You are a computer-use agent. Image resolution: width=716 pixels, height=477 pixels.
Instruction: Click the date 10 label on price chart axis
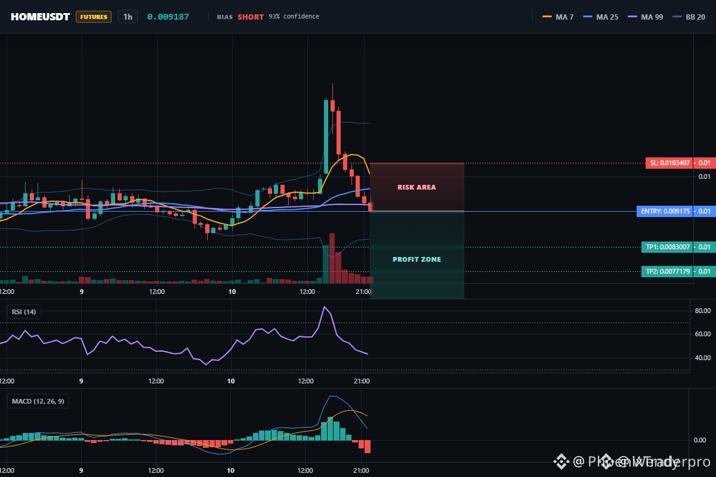(x=232, y=292)
